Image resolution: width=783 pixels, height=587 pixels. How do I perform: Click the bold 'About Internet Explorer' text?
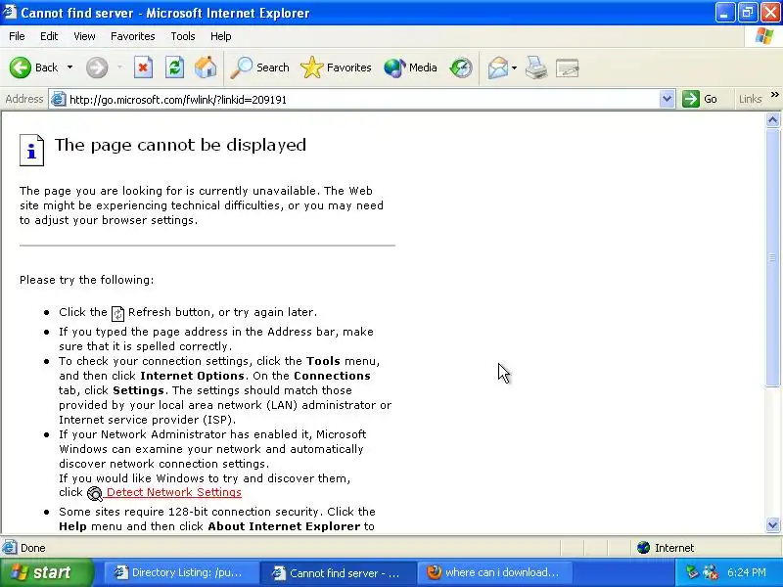click(284, 526)
